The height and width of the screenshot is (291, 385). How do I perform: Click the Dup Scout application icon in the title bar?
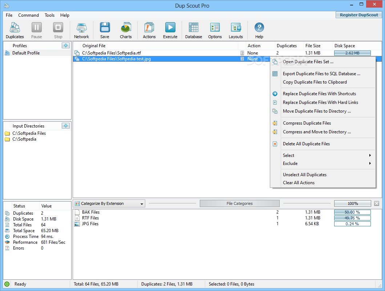point(7,5)
